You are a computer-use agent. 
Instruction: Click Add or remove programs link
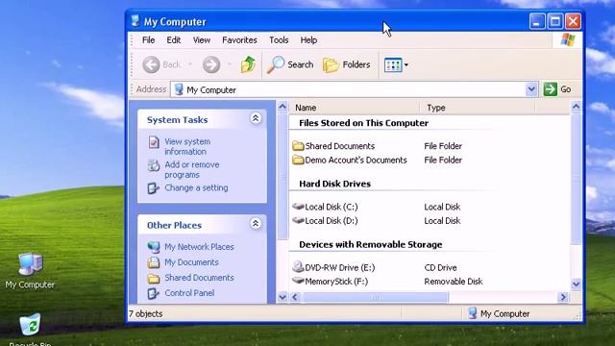tap(192, 169)
